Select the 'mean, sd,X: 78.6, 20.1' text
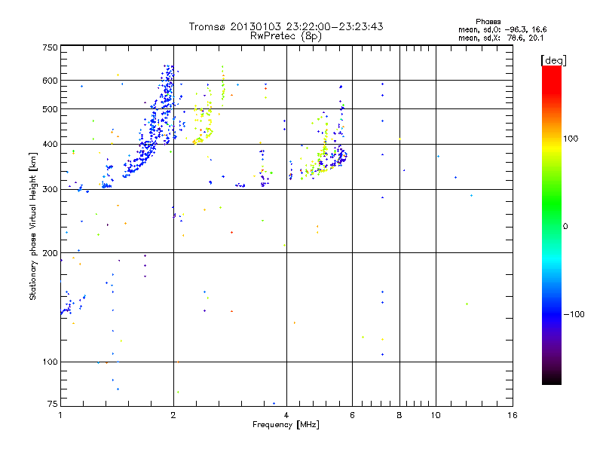This screenshot has height=452, width=603. pyautogui.click(x=500, y=38)
